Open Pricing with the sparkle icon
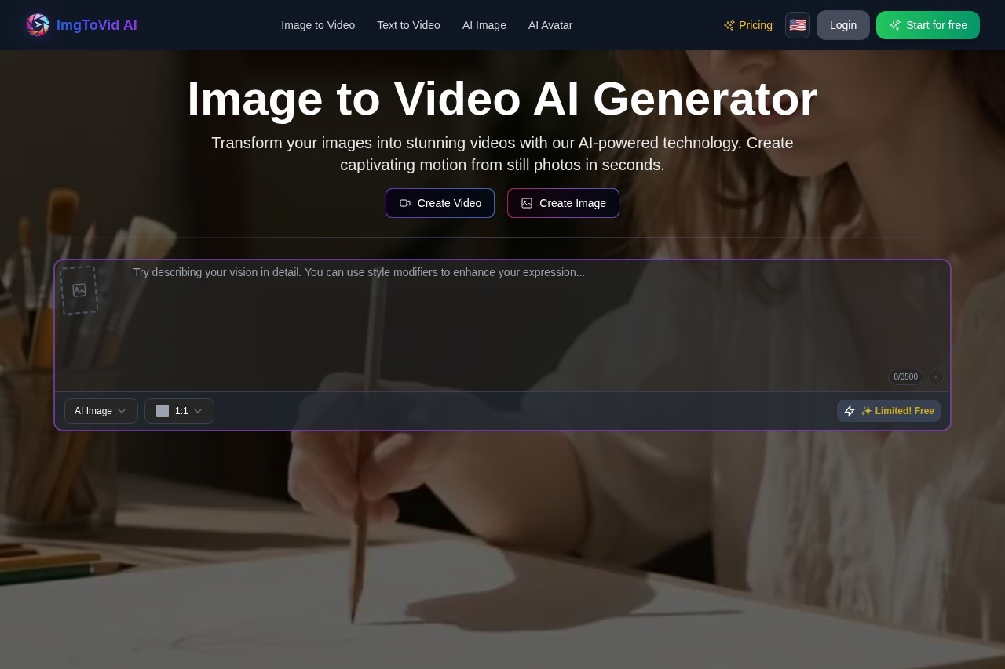The image size is (1005, 669). [x=747, y=25]
